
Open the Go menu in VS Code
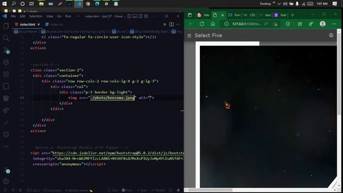click(x=59, y=16)
